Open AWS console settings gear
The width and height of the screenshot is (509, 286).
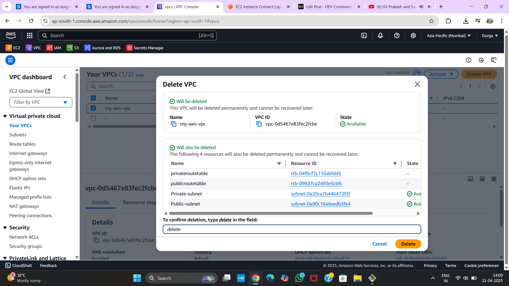coord(413,35)
